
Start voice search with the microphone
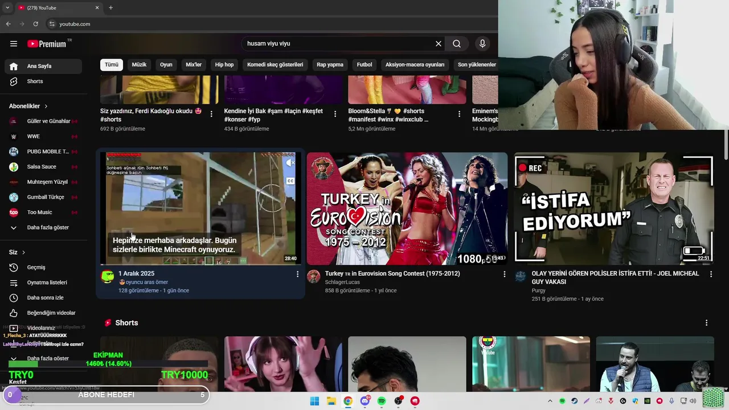[482, 44]
